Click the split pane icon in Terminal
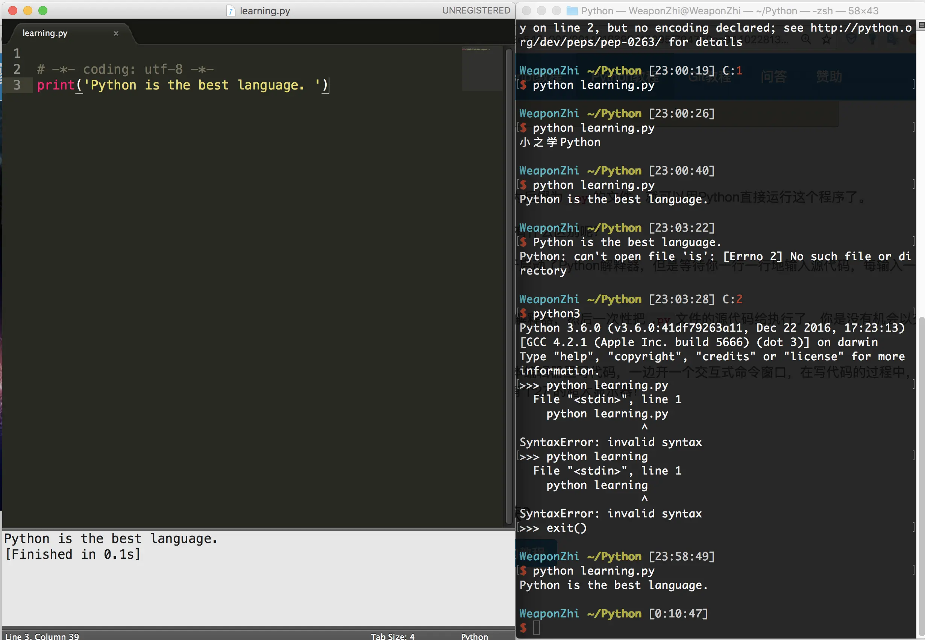Image resolution: width=925 pixels, height=640 pixels. [x=921, y=26]
